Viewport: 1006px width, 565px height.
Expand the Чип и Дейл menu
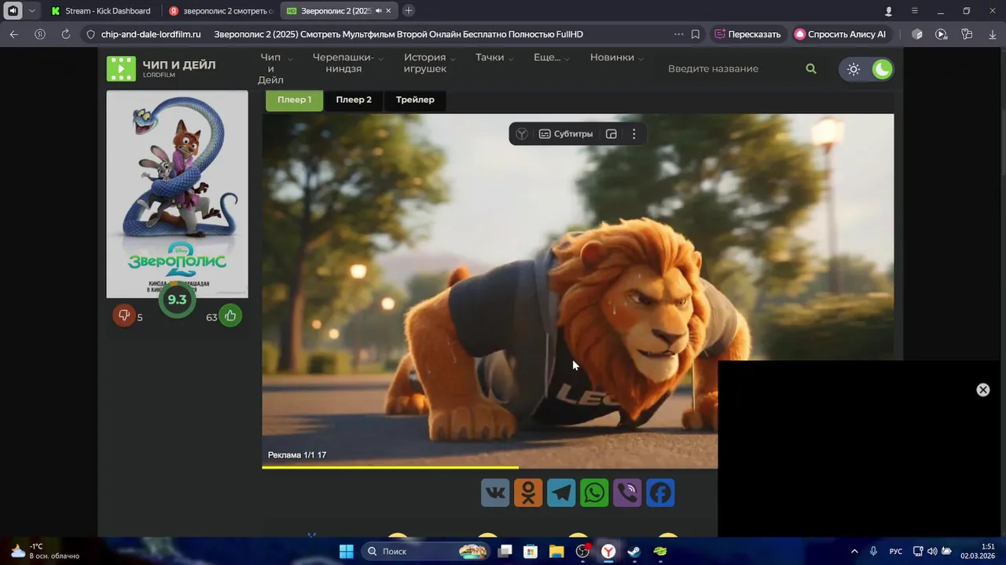[275, 68]
